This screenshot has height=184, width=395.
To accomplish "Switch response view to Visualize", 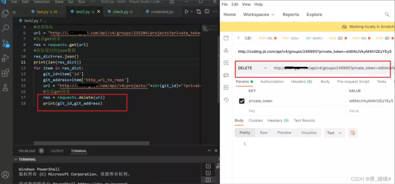I will tap(309, 133).
